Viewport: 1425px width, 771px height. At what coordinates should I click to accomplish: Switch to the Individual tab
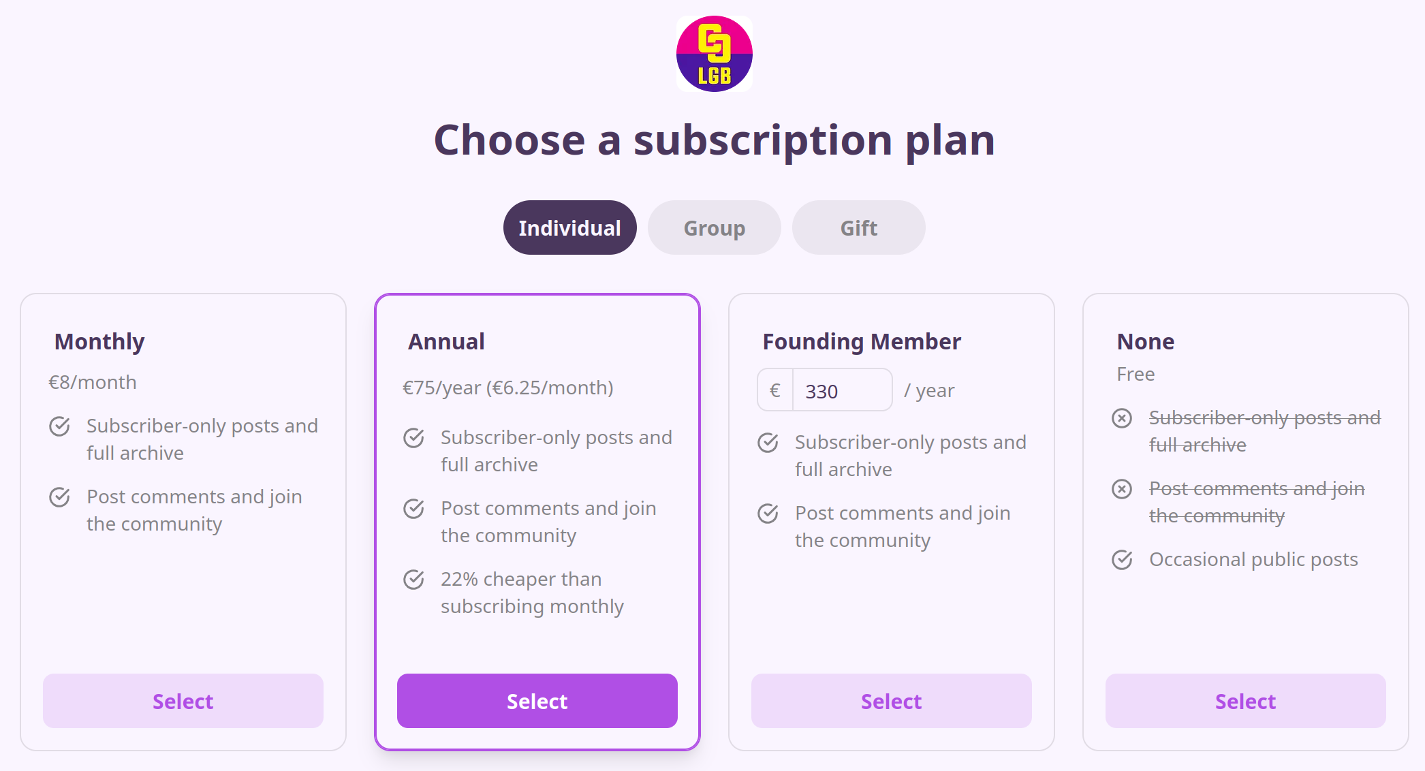point(569,227)
